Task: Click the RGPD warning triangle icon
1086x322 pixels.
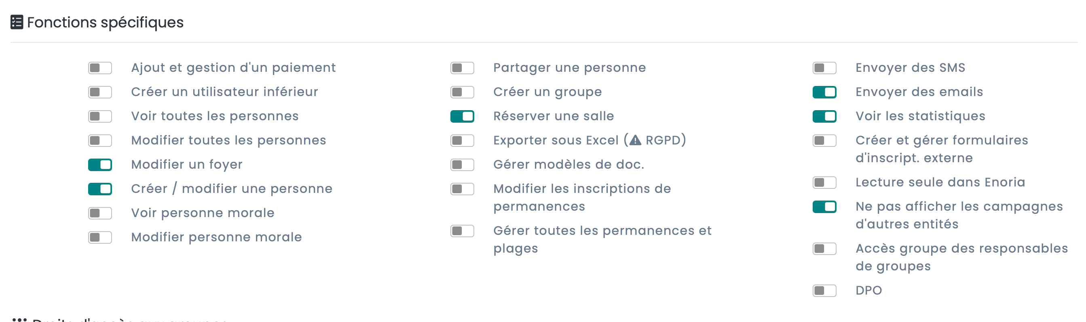Action: click(635, 140)
